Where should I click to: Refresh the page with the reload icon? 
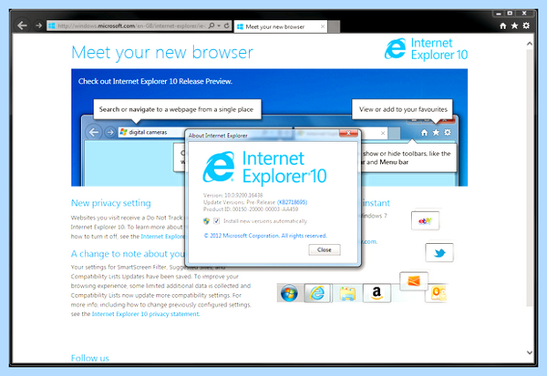pos(227,25)
